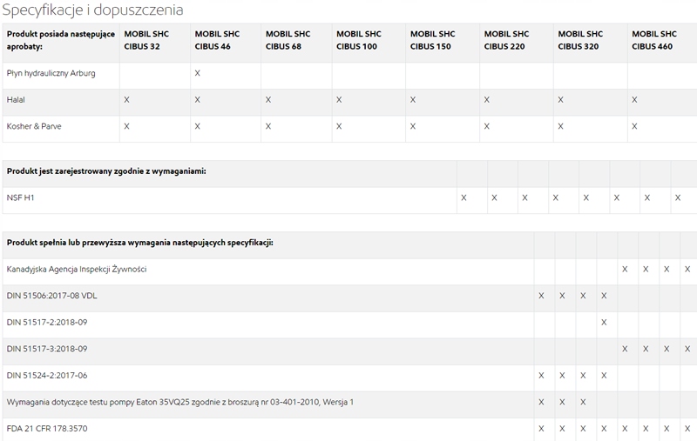
Task: Click the Halal row label
Action: click(17, 100)
